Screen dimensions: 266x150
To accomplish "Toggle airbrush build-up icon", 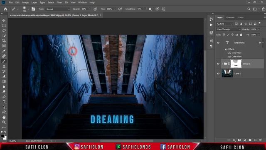I will 120,9.
